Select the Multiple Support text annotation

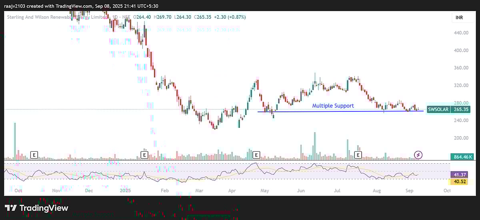coord(333,106)
